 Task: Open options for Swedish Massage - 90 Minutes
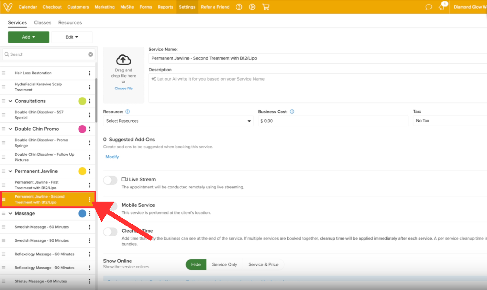click(x=89, y=240)
